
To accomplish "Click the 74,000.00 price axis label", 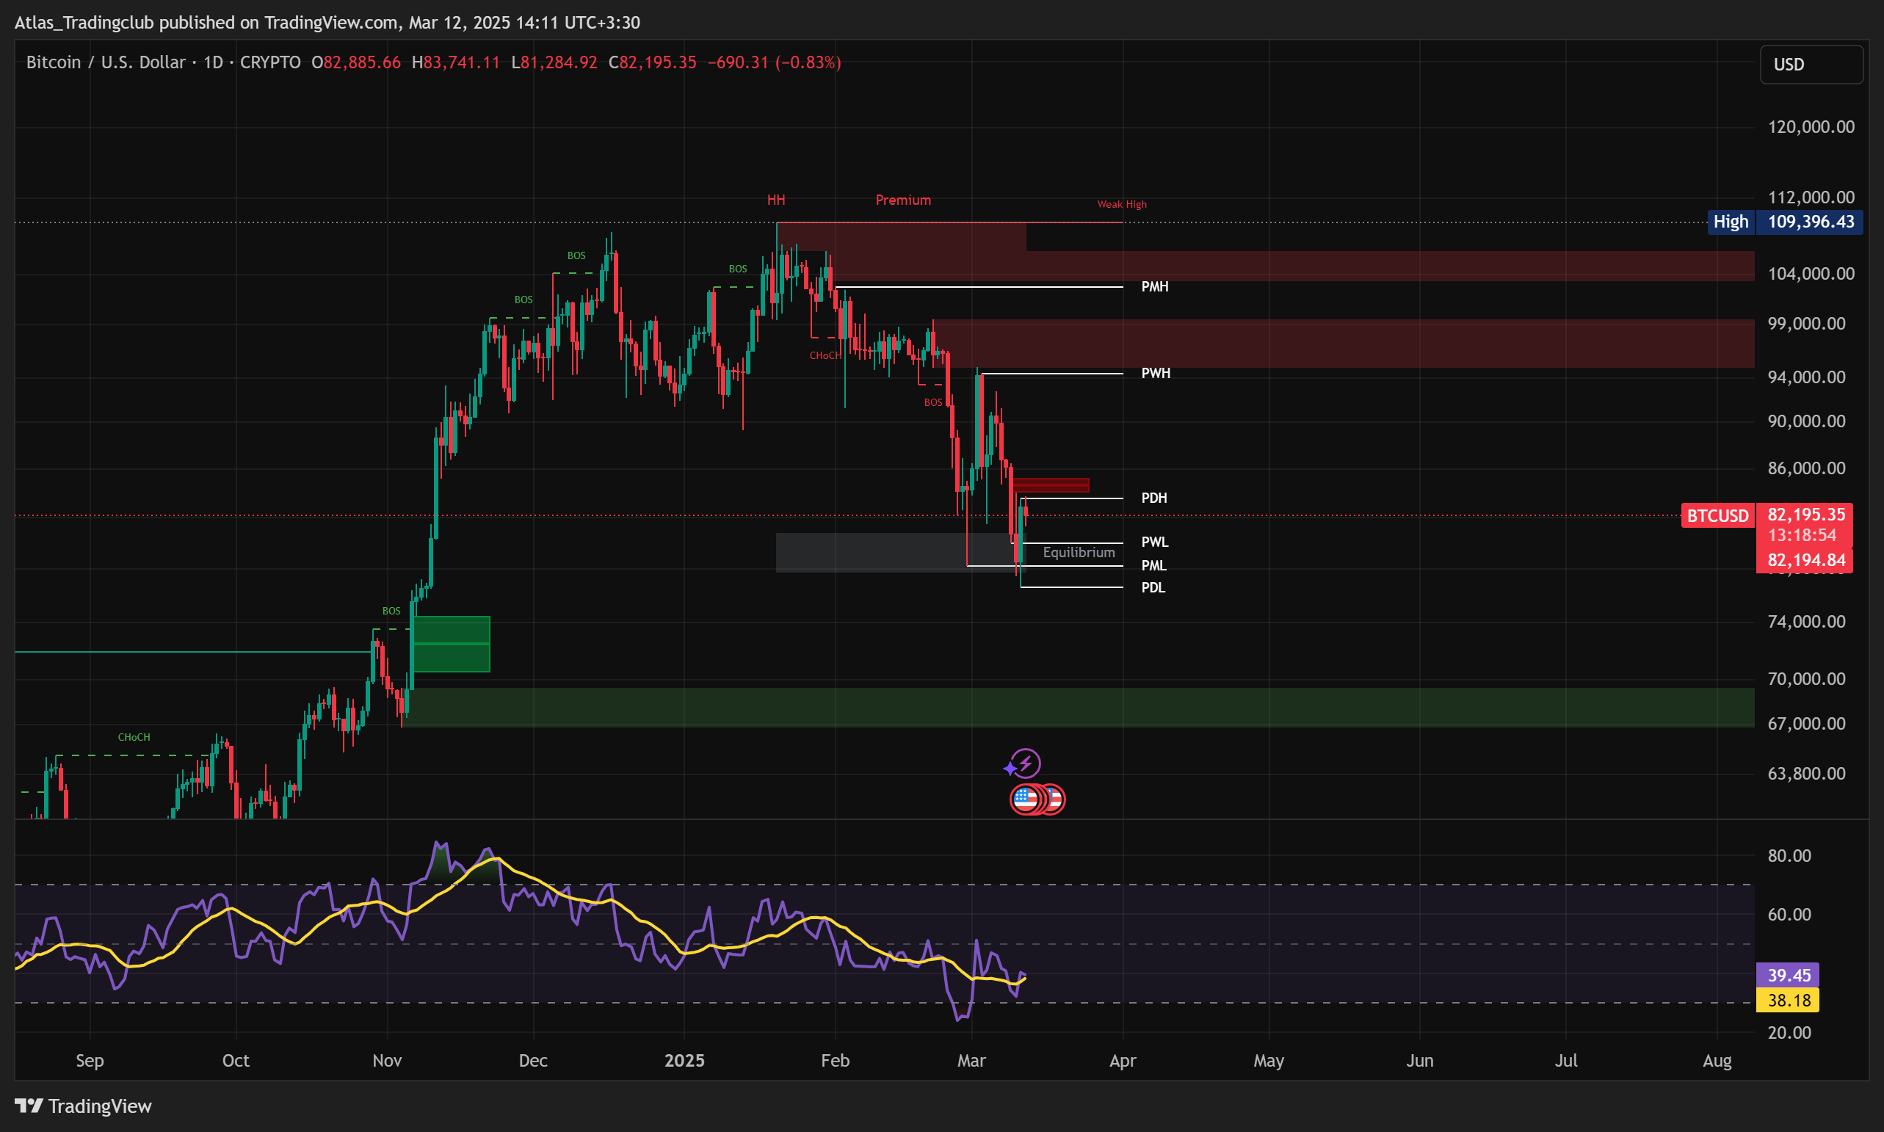I will (1806, 622).
